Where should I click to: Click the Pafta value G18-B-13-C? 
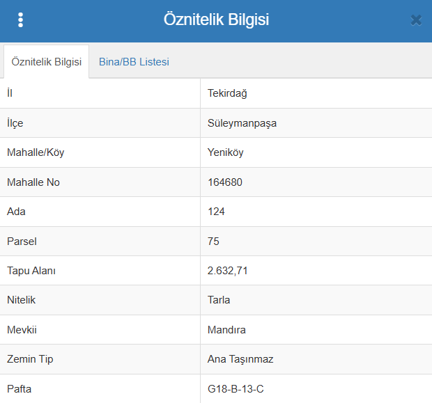(236, 389)
